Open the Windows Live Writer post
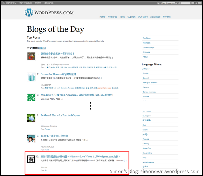The width and height of the screenshot is (203, 176). point(80,156)
